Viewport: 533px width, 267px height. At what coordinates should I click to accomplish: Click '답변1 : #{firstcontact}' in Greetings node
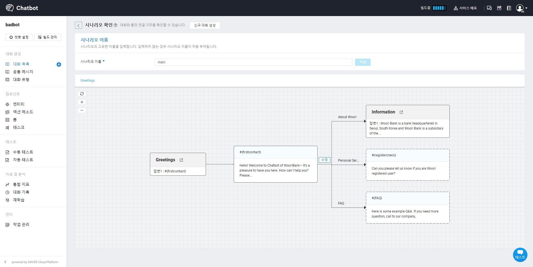(170, 171)
